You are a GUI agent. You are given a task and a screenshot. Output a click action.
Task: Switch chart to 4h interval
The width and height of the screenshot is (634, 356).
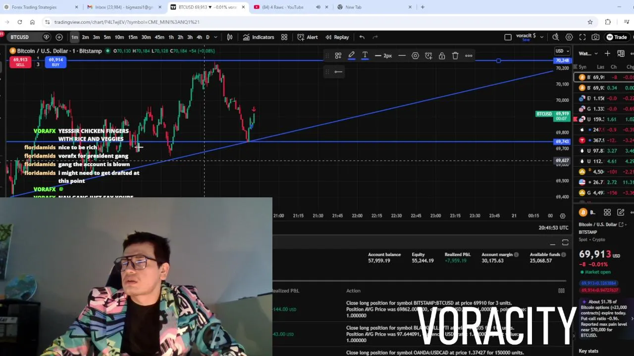(199, 37)
